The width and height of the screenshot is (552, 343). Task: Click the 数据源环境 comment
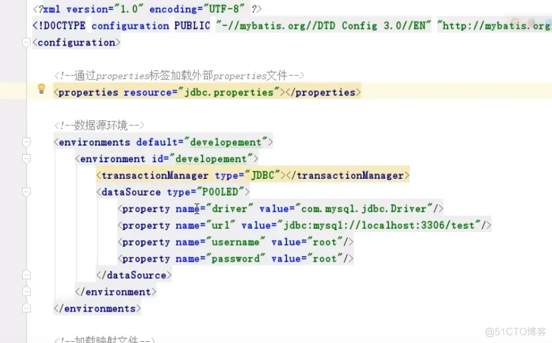[x=99, y=126]
